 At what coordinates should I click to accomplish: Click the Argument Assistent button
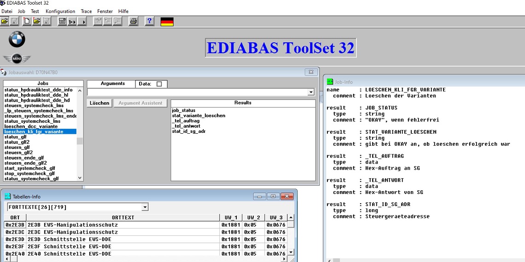pyautogui.click(x=140, y=103)
